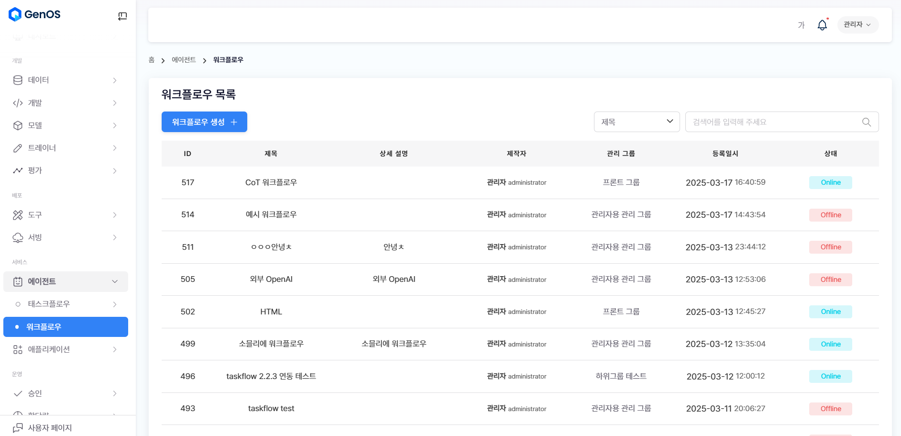Click the 서빙 cloud icon
This screenshot has height=436, width=901.
click(18, 237)
